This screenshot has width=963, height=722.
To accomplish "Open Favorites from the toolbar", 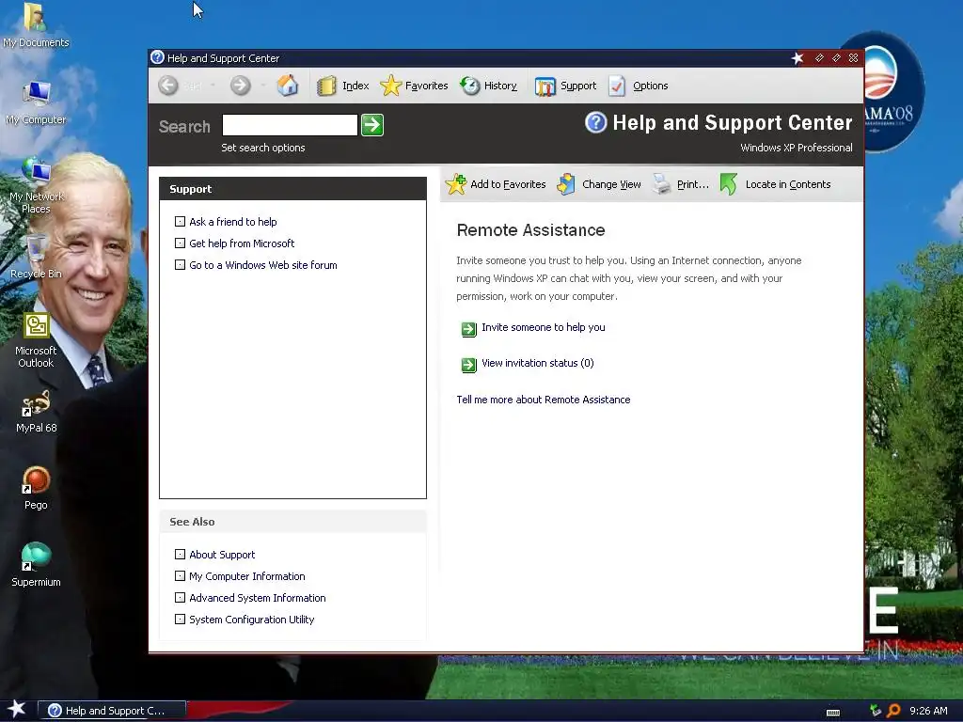I will point(414,86).
